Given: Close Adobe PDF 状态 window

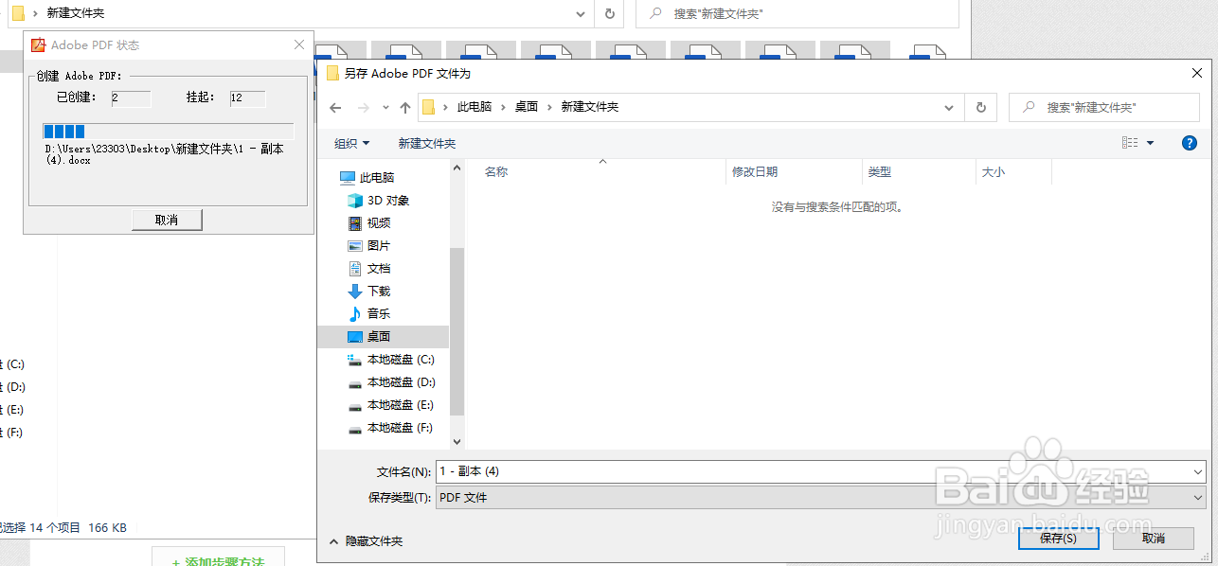Looking at the screenshot, I should pyautogui.click(x=299, y=44).
